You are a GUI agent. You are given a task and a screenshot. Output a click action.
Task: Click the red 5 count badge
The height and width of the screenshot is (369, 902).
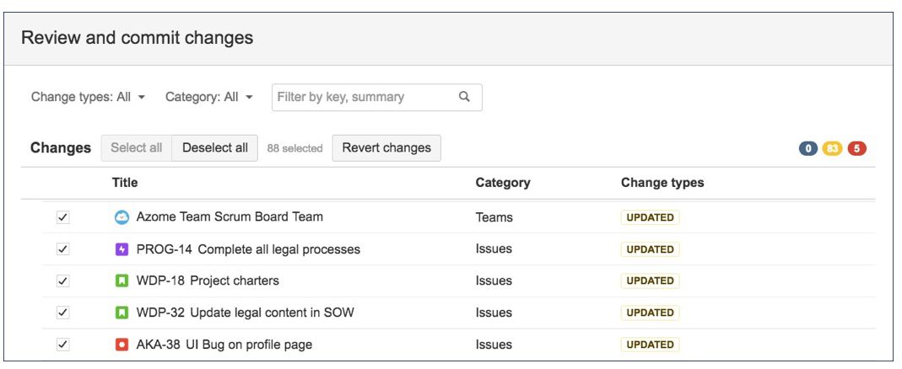(856, 149)
